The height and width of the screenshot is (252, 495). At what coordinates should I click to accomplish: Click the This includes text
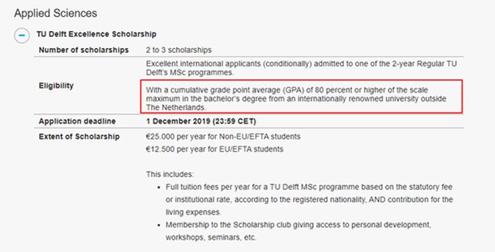coord(170,174)
